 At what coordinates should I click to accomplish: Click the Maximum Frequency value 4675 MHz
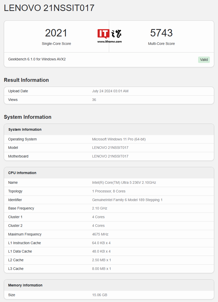pos(101,234)
